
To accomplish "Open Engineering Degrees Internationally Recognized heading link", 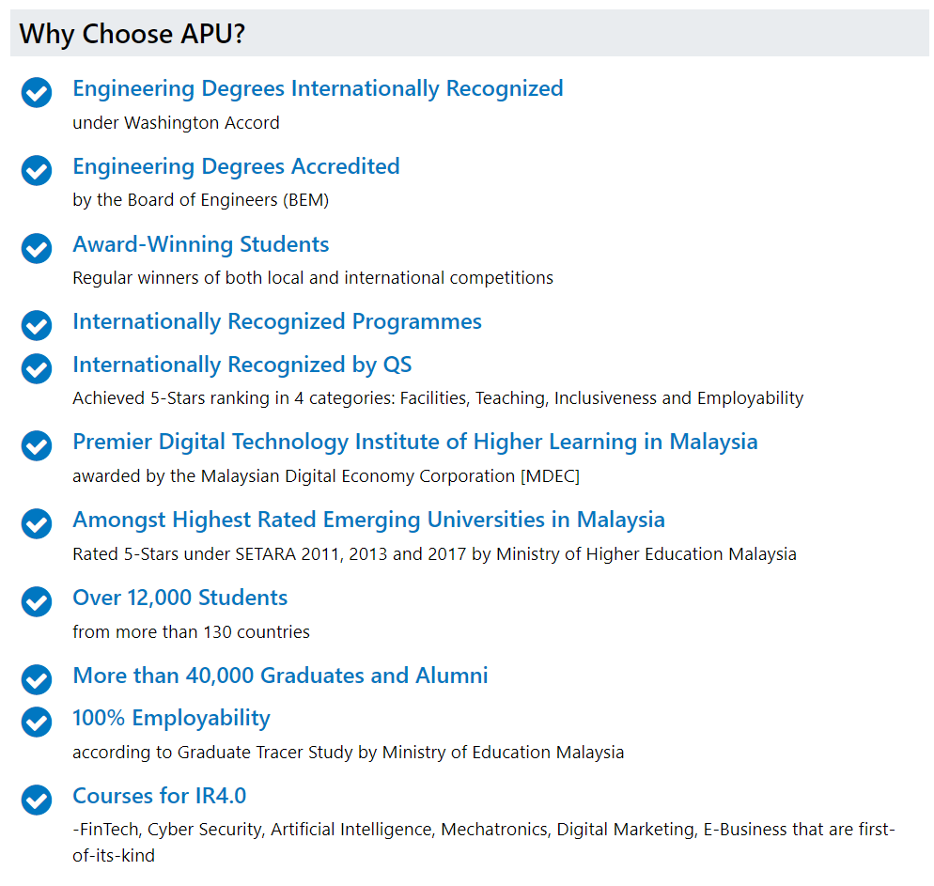I will pyautogui.click(x=318, y=88).
